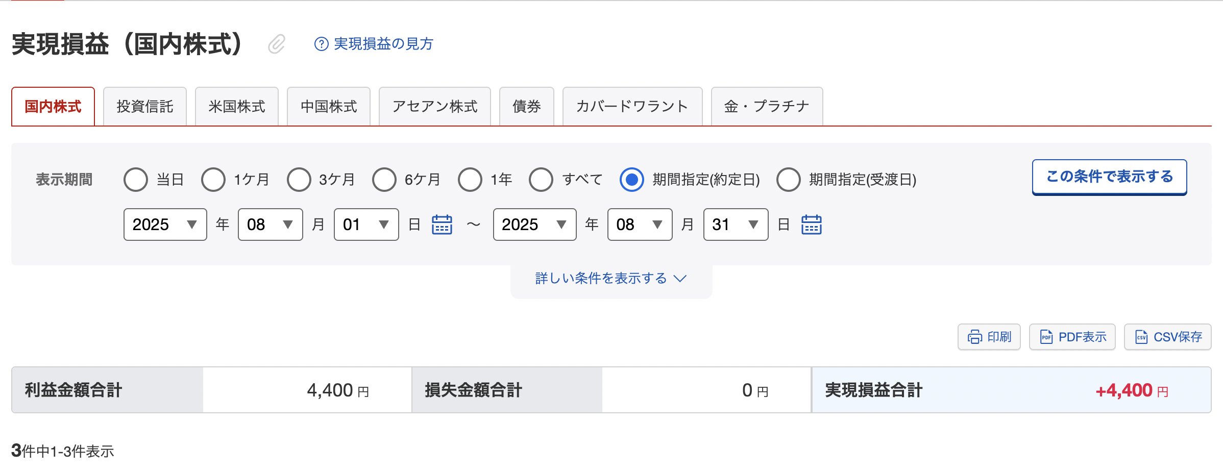The height and width of the screenshot is (474, 1223).
Task: Switch to the アセアン株式 tab
Action: (435, 106)
